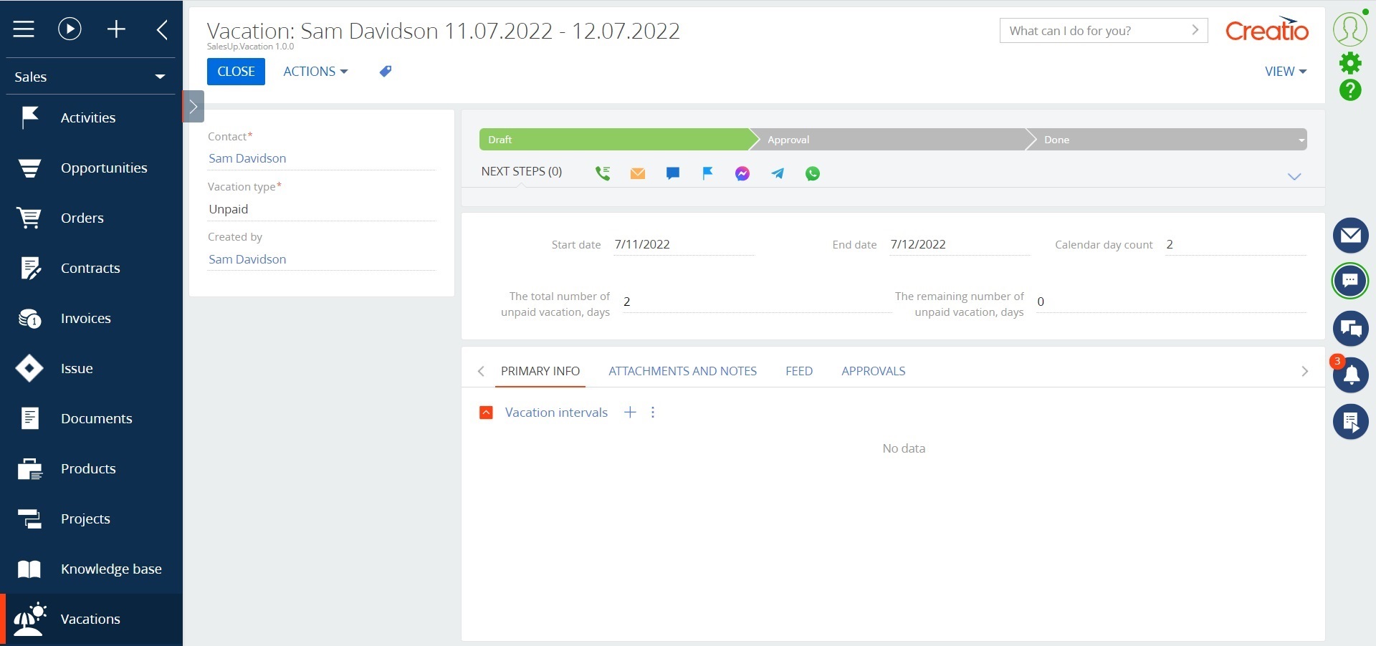Collapse the left sidebar with arrow
The image size is (1376, 646).
[162, 29]
